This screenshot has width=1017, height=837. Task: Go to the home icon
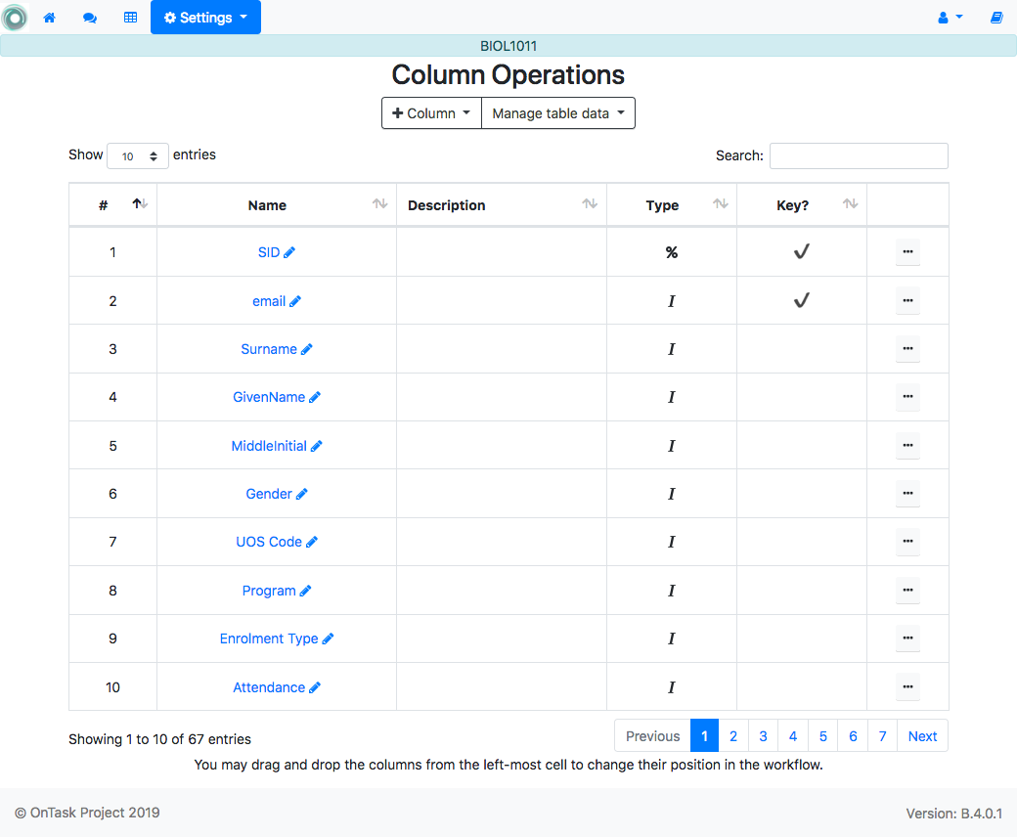click(49, 18)
